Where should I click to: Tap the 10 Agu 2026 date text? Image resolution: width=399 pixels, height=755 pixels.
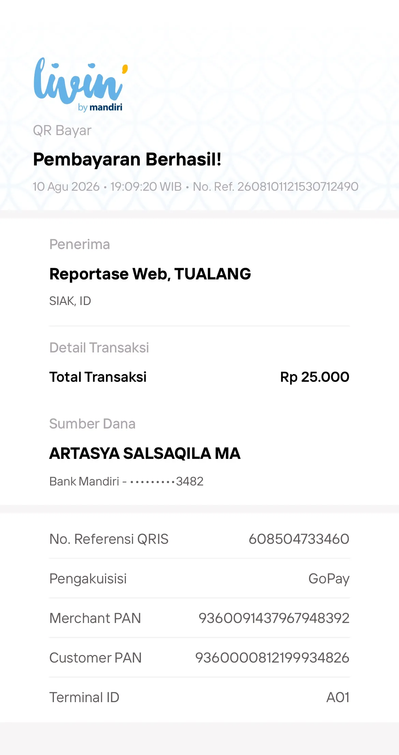(x=66, y=187)
